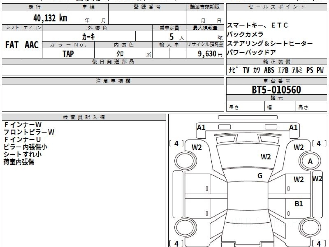329x247 pixels.
Task: Click the 純正装備 header
Action: pos(277,62)
